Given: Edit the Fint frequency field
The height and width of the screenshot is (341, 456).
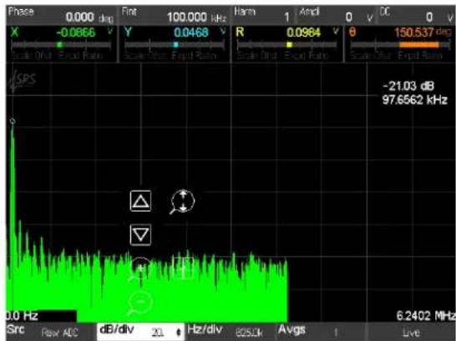Looking at the screenshot, I should (x=174, y=16).
